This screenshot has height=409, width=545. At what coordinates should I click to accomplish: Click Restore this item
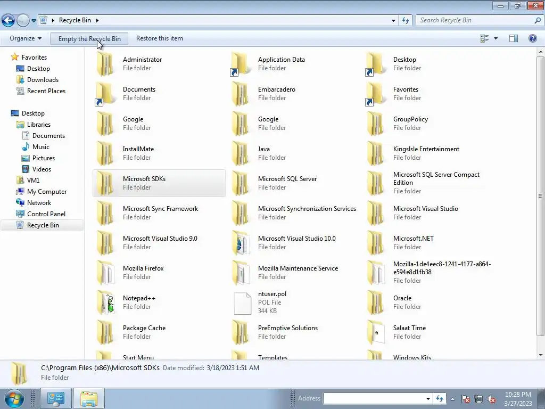point(159,38)
